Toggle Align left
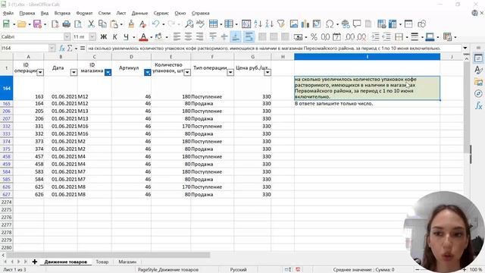Image resolution: width=485 pixels, height=273 pixels. (x=177, y=37)
